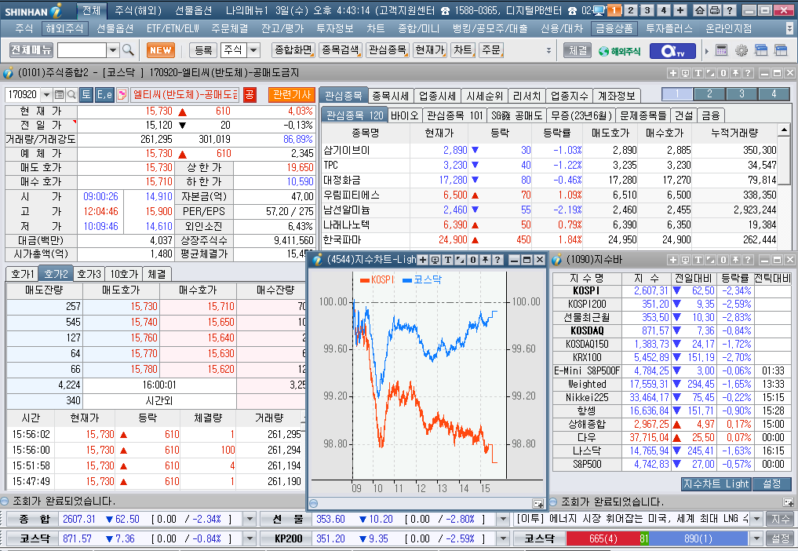Open the 주식 category dropdown in the toolbar

click(253, 50)
